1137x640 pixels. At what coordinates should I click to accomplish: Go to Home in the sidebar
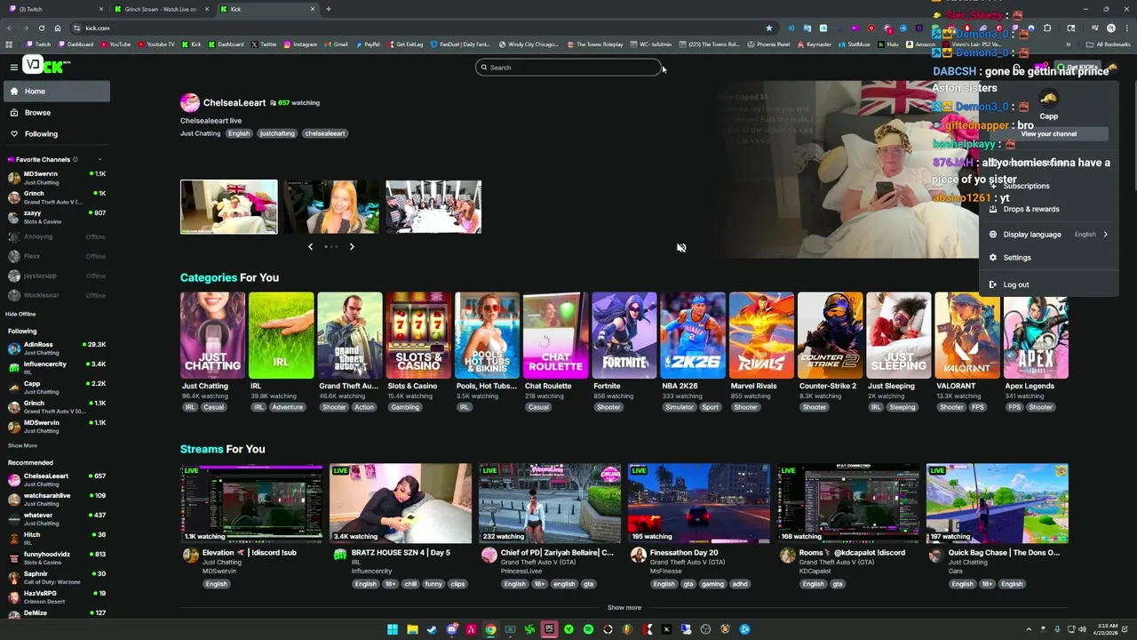tap(57, 91)
